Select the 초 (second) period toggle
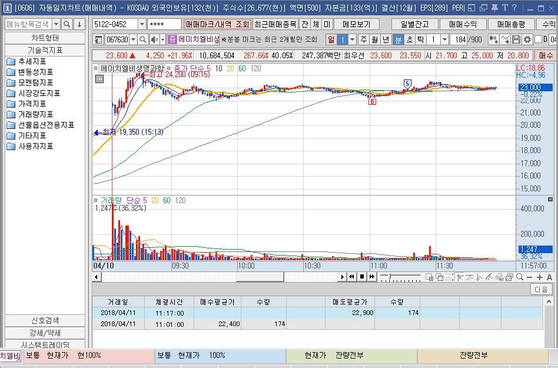 coord(409,39)
